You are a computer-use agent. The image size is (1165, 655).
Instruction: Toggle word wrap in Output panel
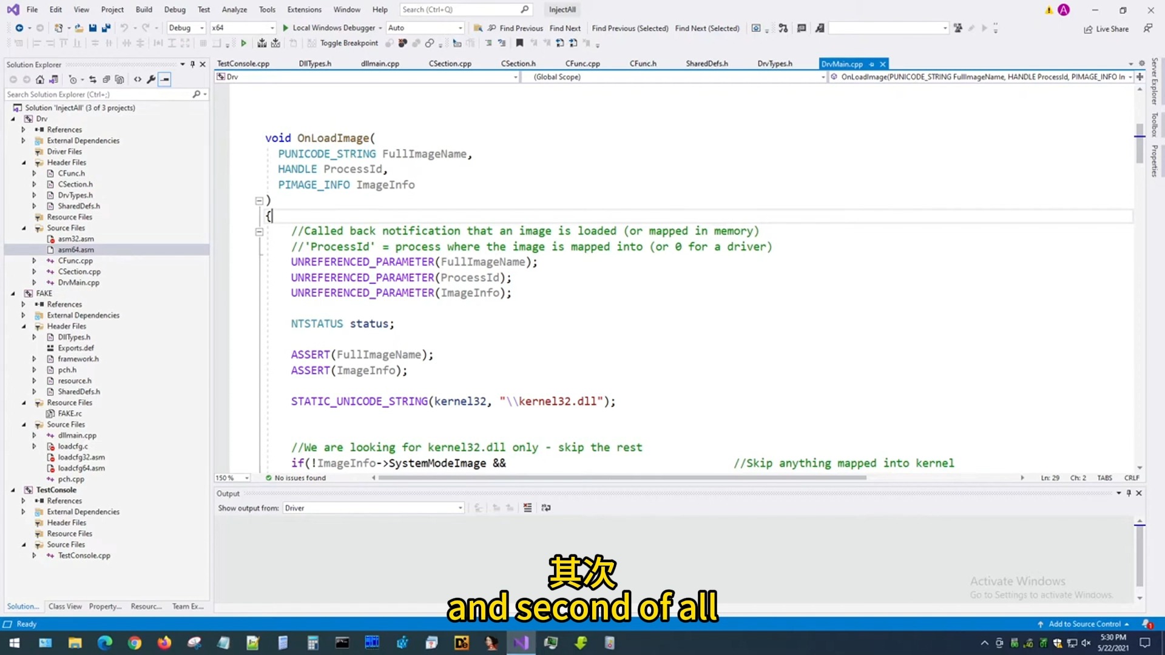pyautogui.click(x=546, y=508)
